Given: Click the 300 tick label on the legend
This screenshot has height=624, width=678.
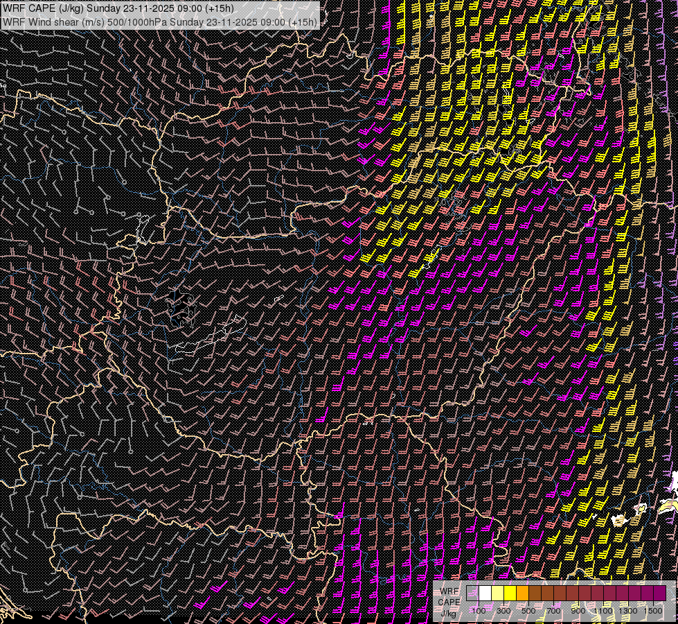Looking at the screenshot, I should click(x=503, y=611).
